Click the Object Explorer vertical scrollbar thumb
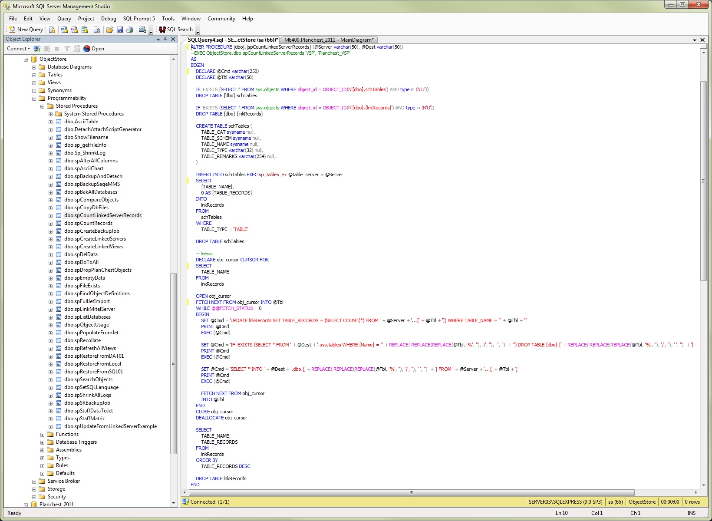This screenshot has height=521, width=712. click(174, 364)
